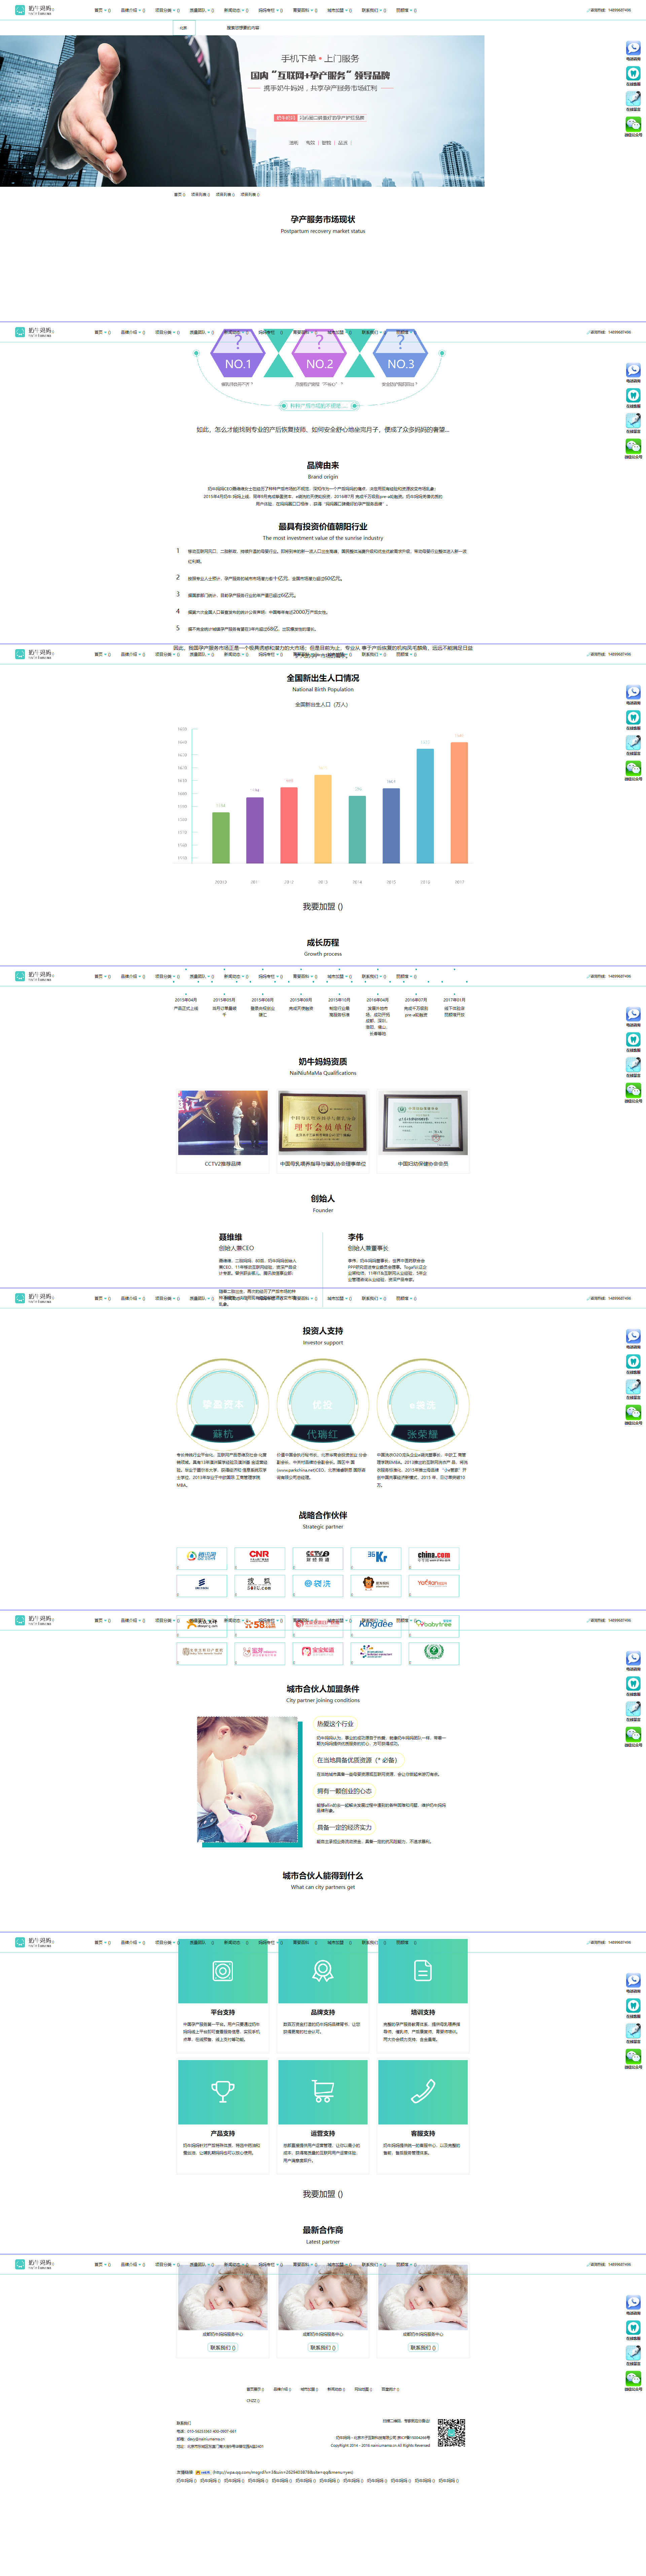
Task: Click the 平台支持 platform support icon
Action: coord(223,1971)
